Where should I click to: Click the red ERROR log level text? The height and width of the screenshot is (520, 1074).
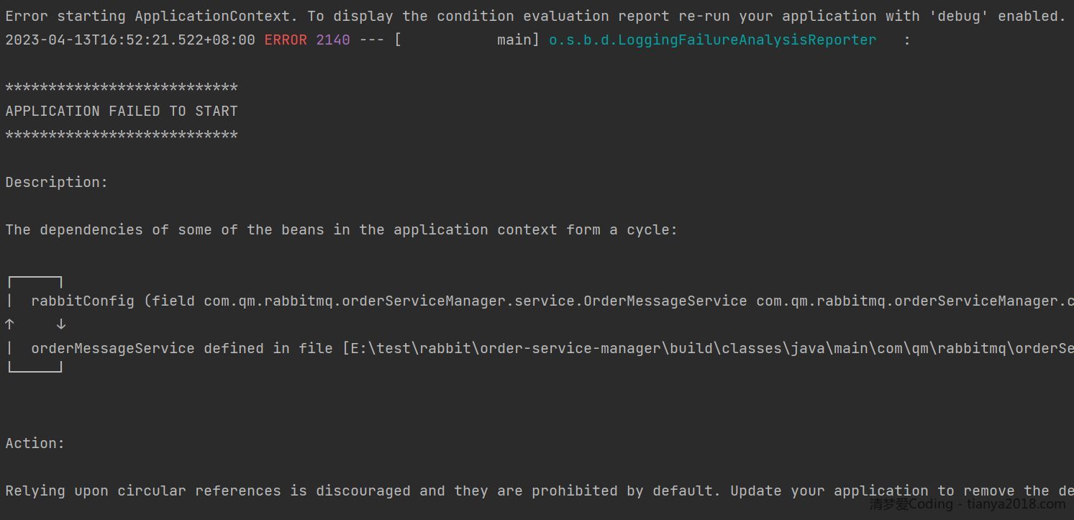coord(286,40)
